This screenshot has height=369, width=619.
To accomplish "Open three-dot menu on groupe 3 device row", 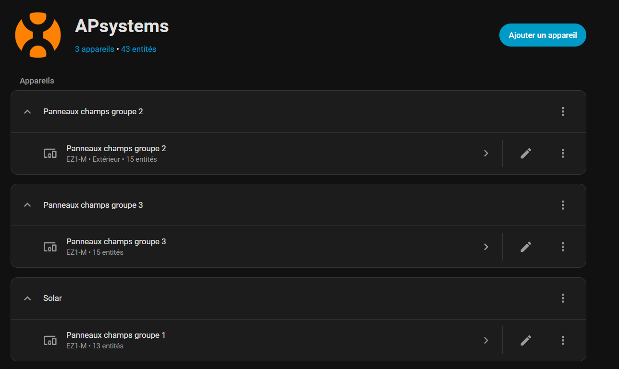I will [563, 247].
